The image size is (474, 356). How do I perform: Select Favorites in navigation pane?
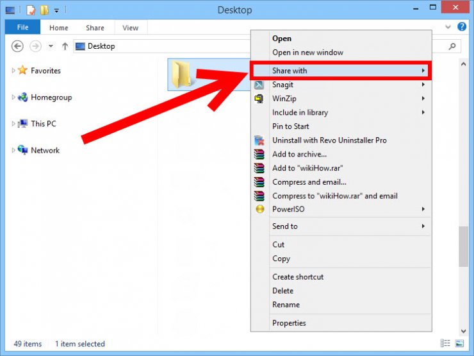click(45, 71)
